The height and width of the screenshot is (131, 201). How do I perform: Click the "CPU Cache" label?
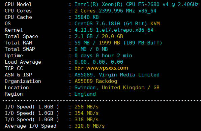pyautogui.click(x=18, y=17)
